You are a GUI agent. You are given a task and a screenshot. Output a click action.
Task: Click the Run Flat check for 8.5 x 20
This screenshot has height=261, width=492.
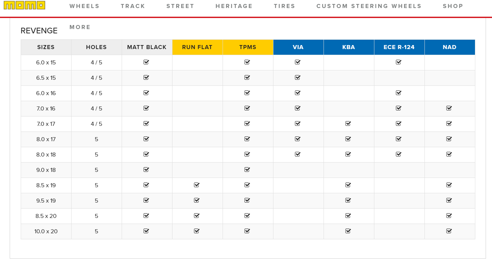(197, 216)
